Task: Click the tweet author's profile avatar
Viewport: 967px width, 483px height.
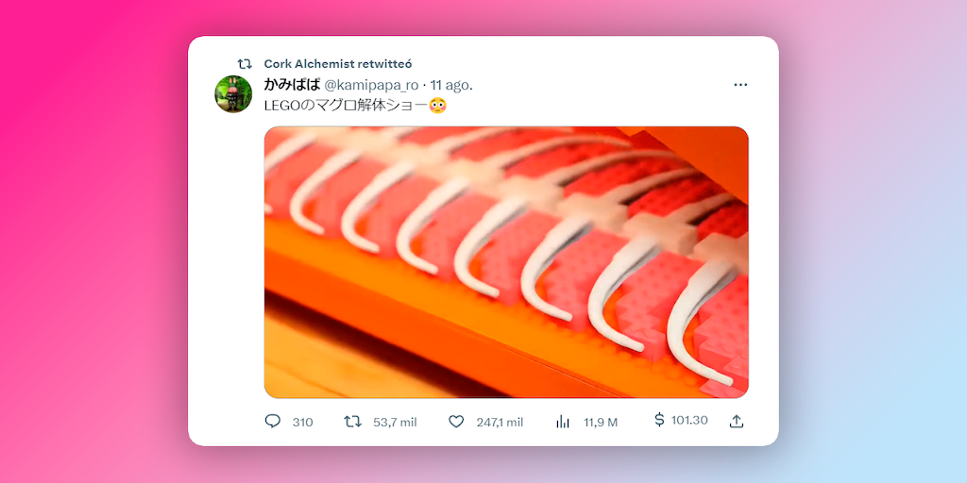Action: pos(233,94)
